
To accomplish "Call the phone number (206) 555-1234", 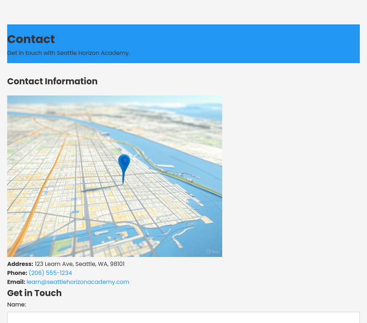I will [50, 273].
